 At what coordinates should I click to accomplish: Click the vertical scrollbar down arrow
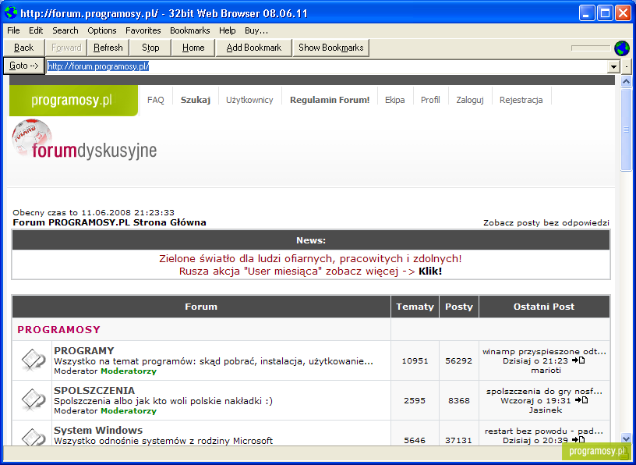point(627,439)
